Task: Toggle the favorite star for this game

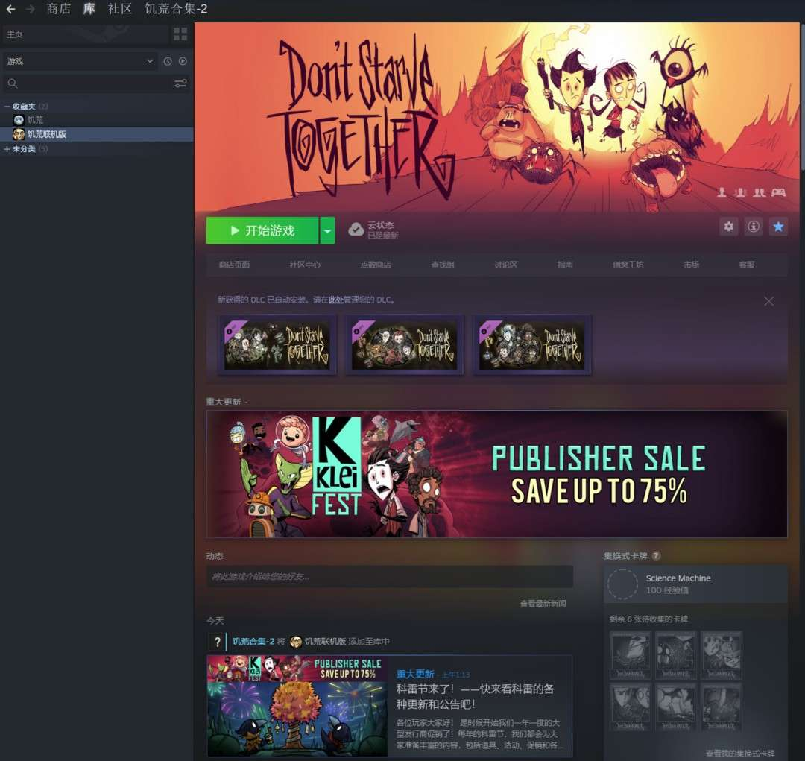Action: tap(778, 227)
